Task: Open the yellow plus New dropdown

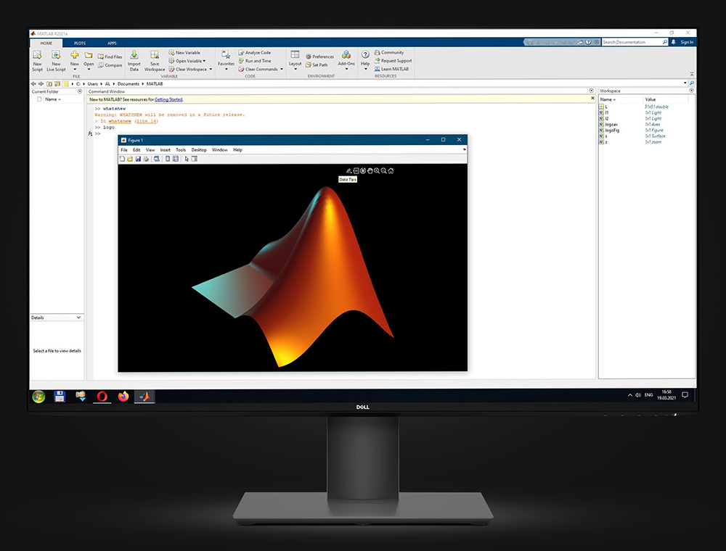Action: click(75, 61)
